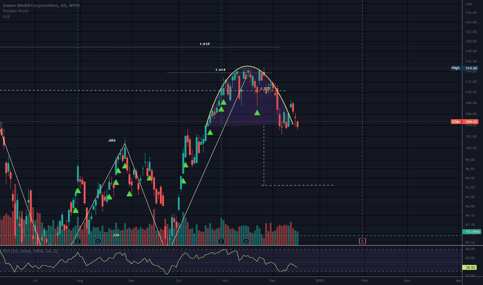Select the RSI (10, close, SMA, 14, 2) label
483x285 pixels.
(x=30, y=251)
